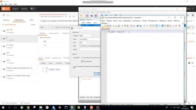
Task: Click the Windows Start button on taskbar
Action: point(3,107)
